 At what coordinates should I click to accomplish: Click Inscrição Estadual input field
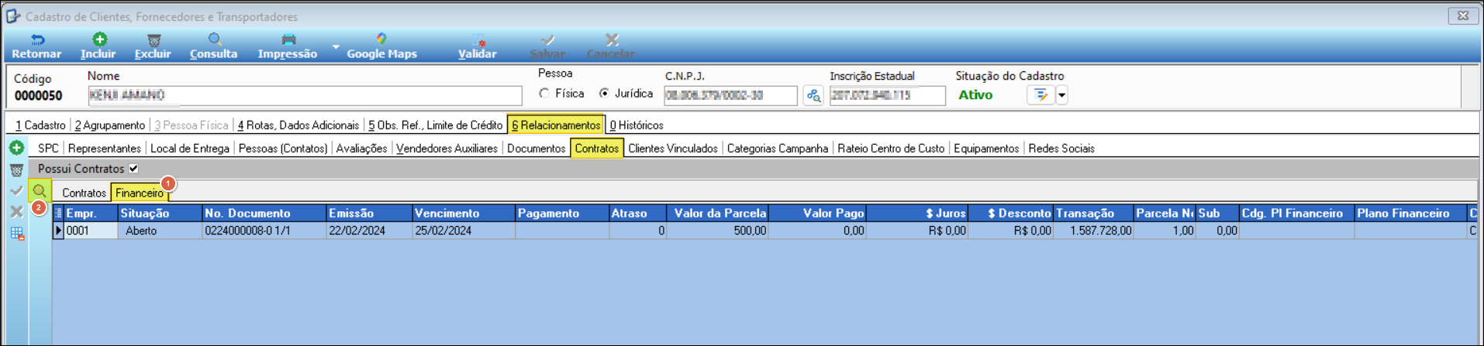pyautogui.click(x=888, y=95)
